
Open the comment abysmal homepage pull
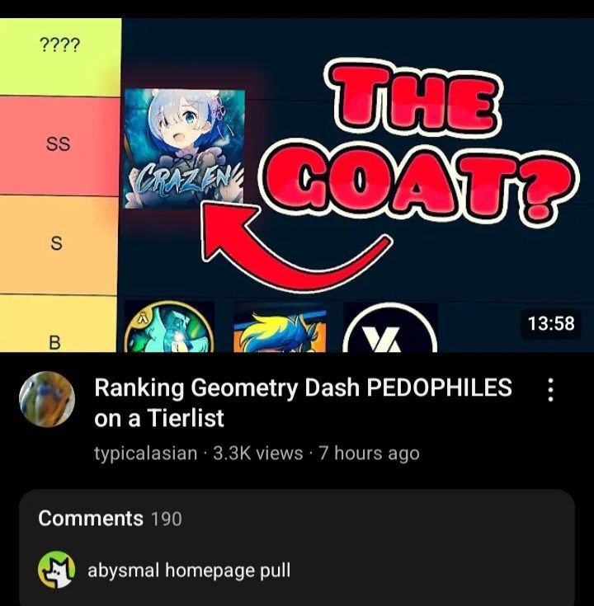point(189,571)
